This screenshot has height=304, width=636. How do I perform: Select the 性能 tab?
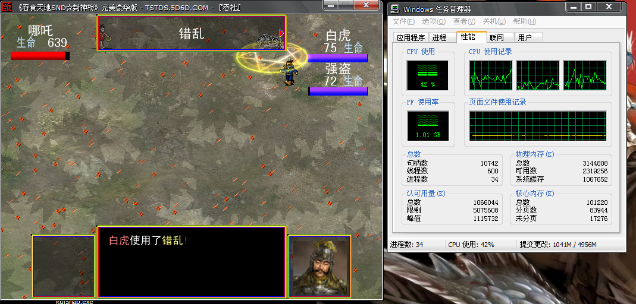[471, 37]
